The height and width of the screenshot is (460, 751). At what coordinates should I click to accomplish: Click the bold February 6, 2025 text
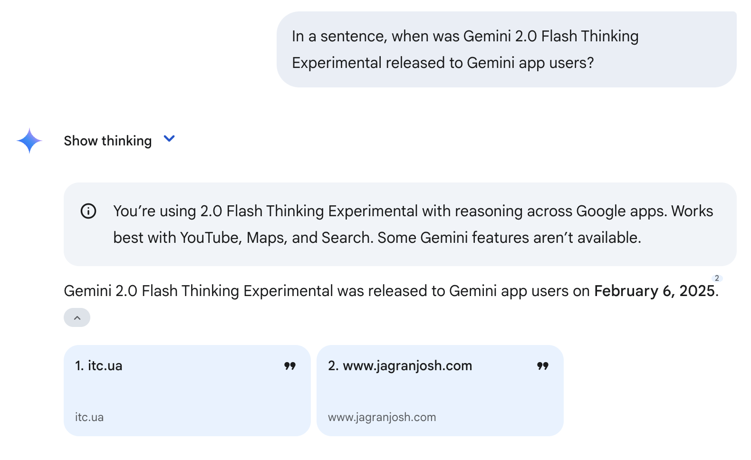(x=655, y=291)
